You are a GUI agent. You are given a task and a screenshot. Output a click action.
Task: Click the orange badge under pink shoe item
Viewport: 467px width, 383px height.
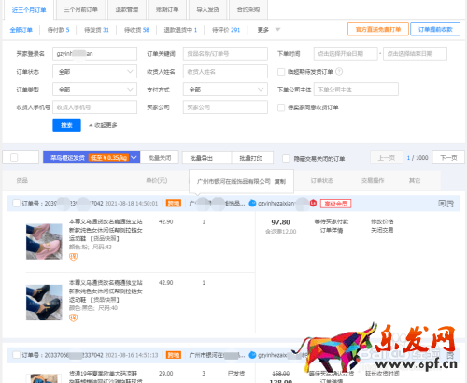click(x=73, y=257)
